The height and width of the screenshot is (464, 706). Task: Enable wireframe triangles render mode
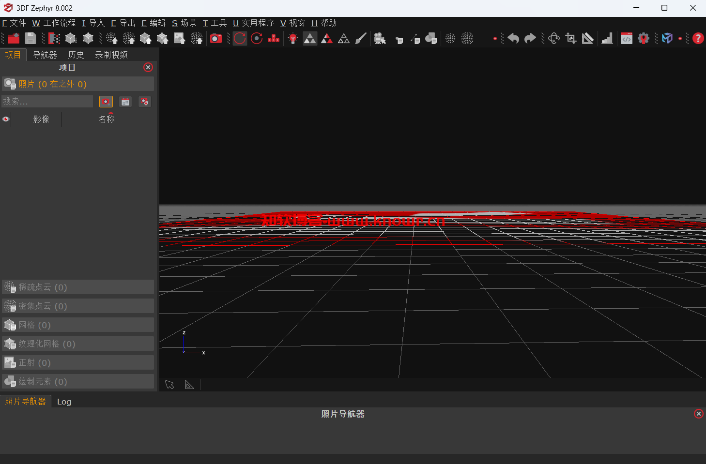pyautogui.click(x=344, y=39)
